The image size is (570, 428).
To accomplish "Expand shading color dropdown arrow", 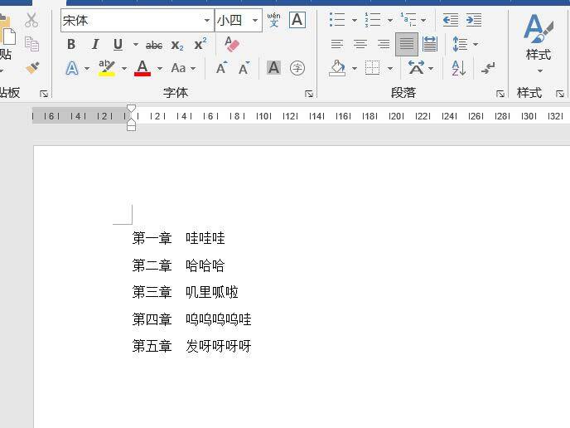I will [355, 68].
